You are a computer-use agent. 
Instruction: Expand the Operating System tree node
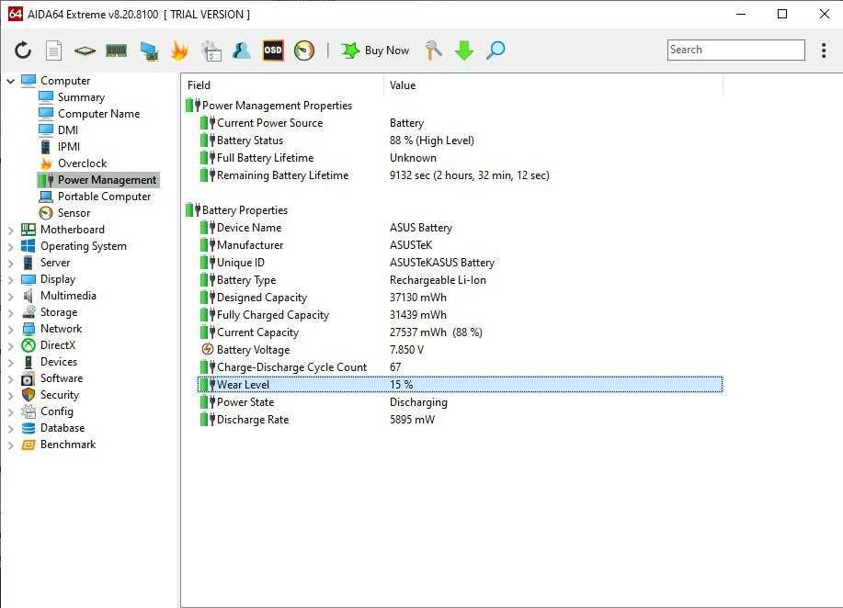pos(10,246)
